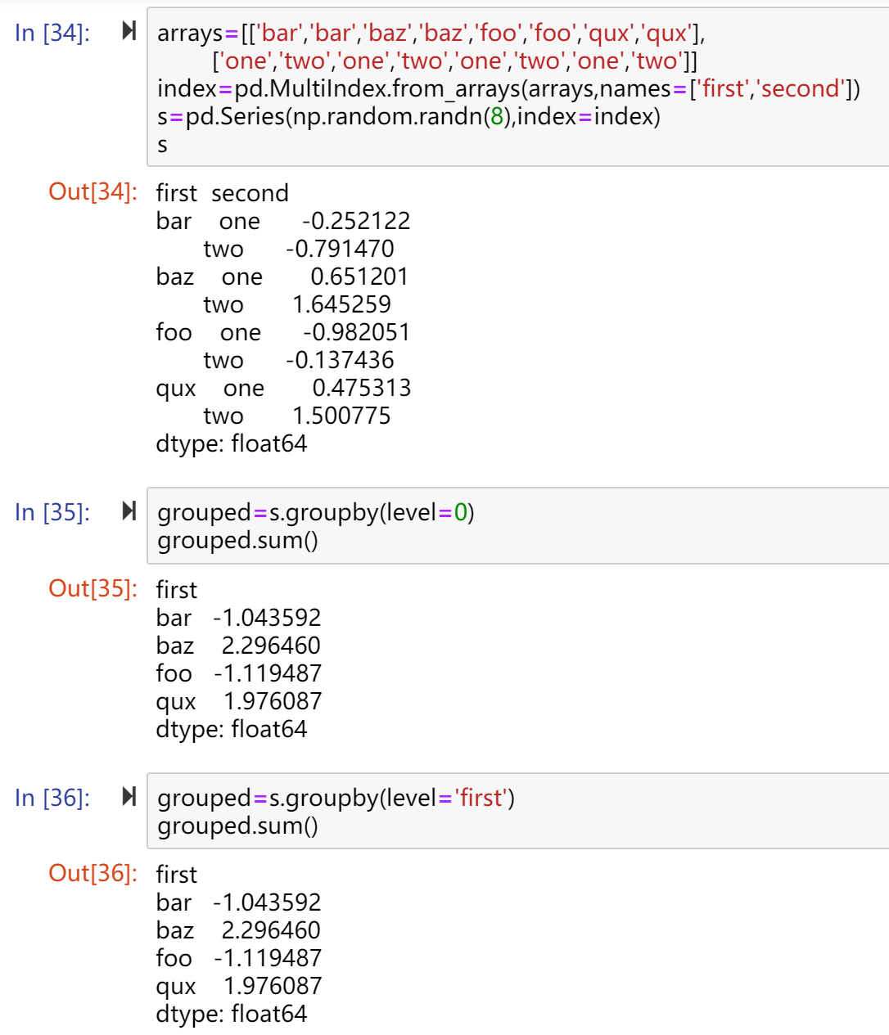Click into code cell with groupby(level=0)

(x=518, y=526)
